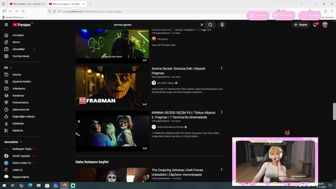Open Podcast'leriniz in the sidebar
The image size is (336, 189).
pos(20,102)
